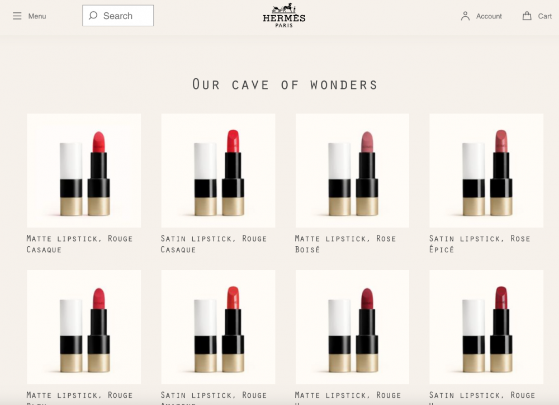Screen dimensions: 559x405
Task: Open the hamburger Menu icon
Action: click(17, 16)
